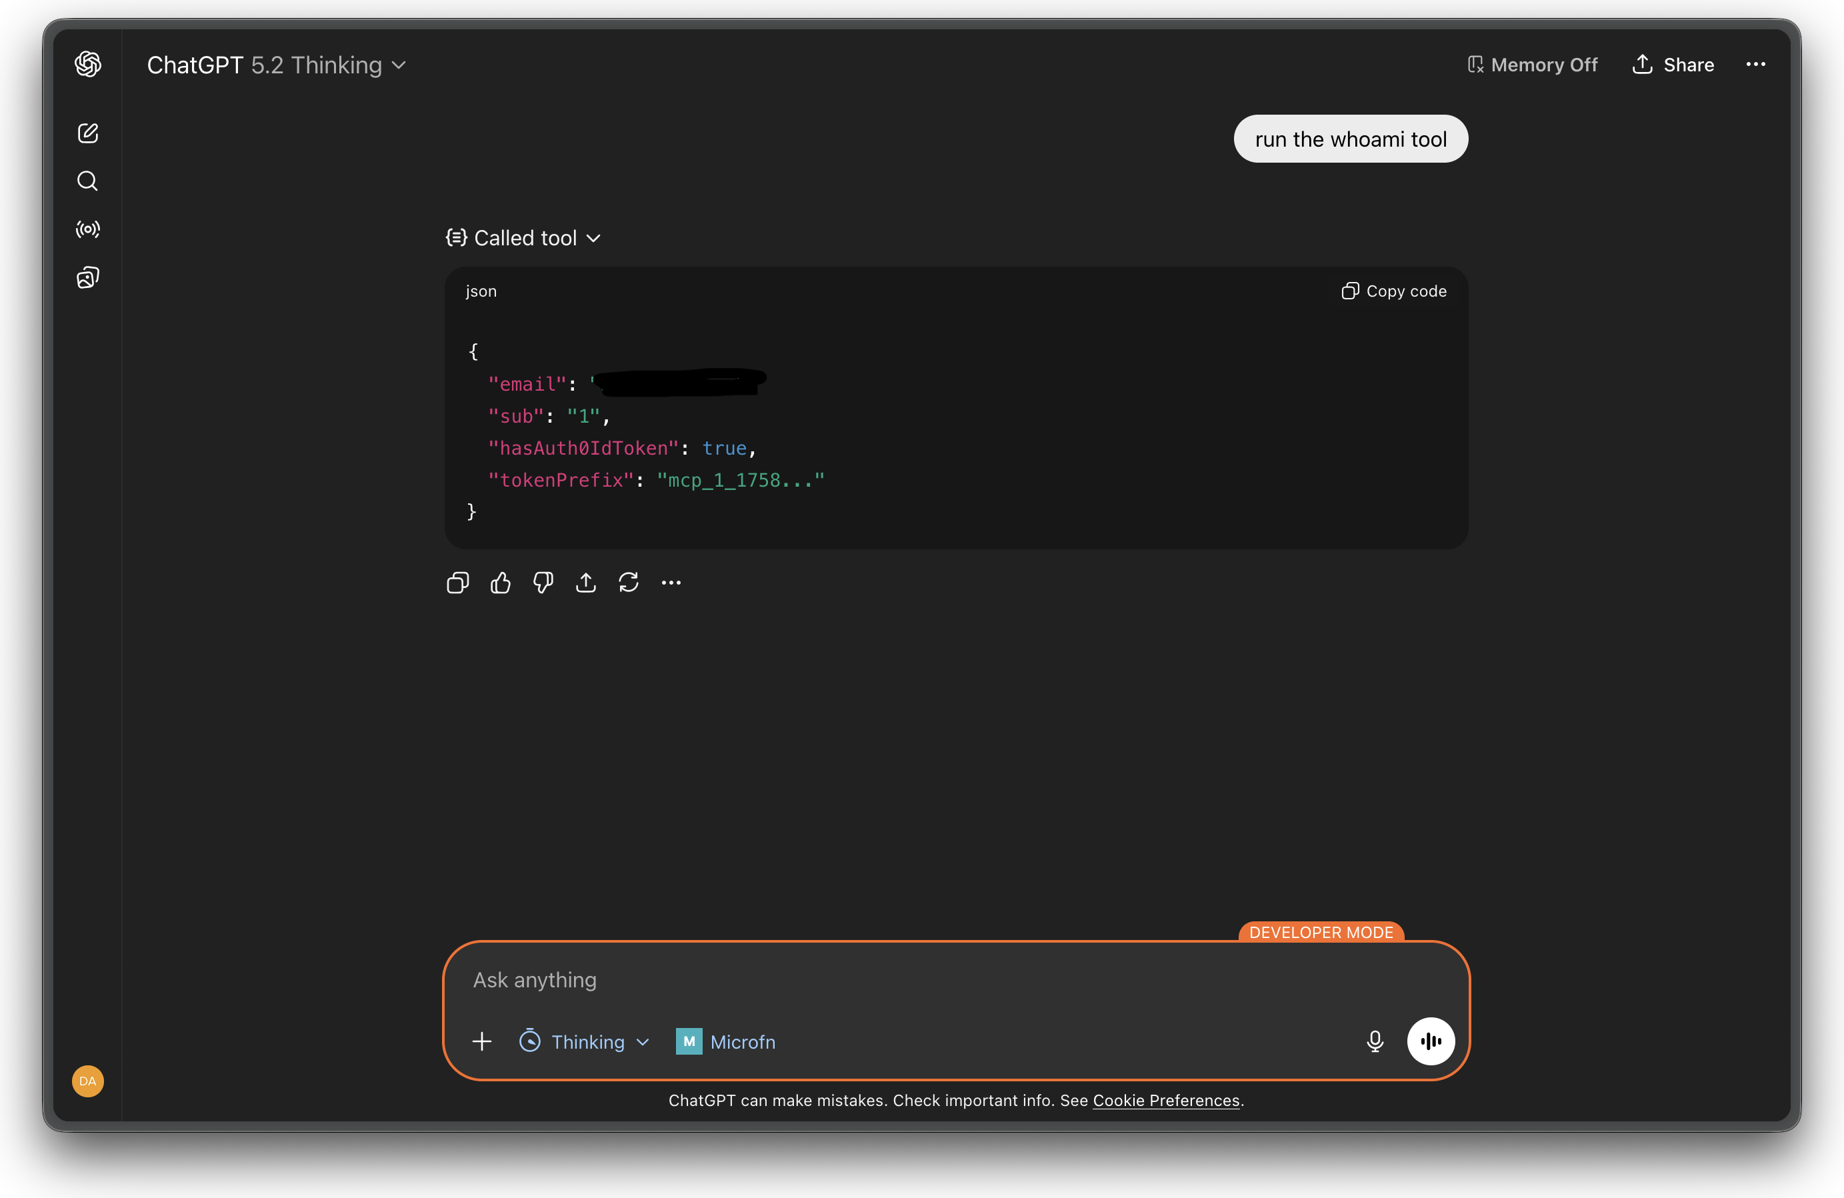Click the "mcp_1_1758..." value
This screenshot has width=1844, height=1198.
click(x=741, y=481)
